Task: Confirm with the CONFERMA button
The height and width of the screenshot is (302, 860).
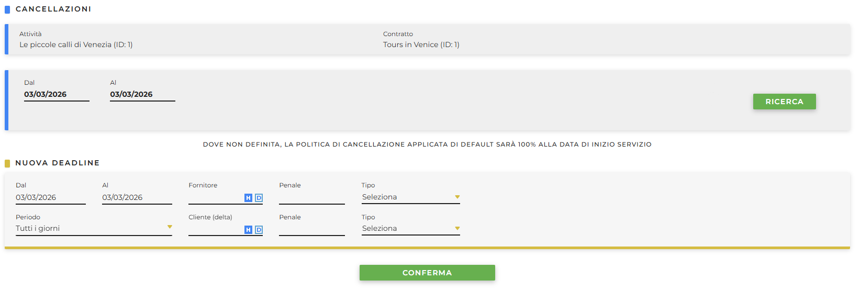Action: click(x=427, y=273)
